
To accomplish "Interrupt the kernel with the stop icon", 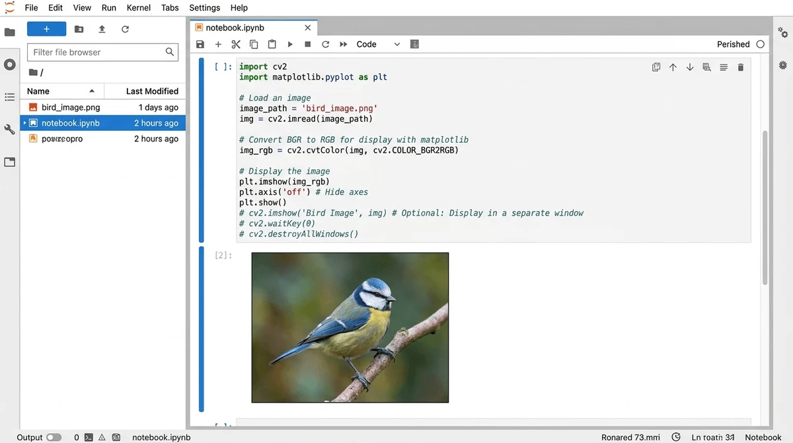I will pos(307,44).
